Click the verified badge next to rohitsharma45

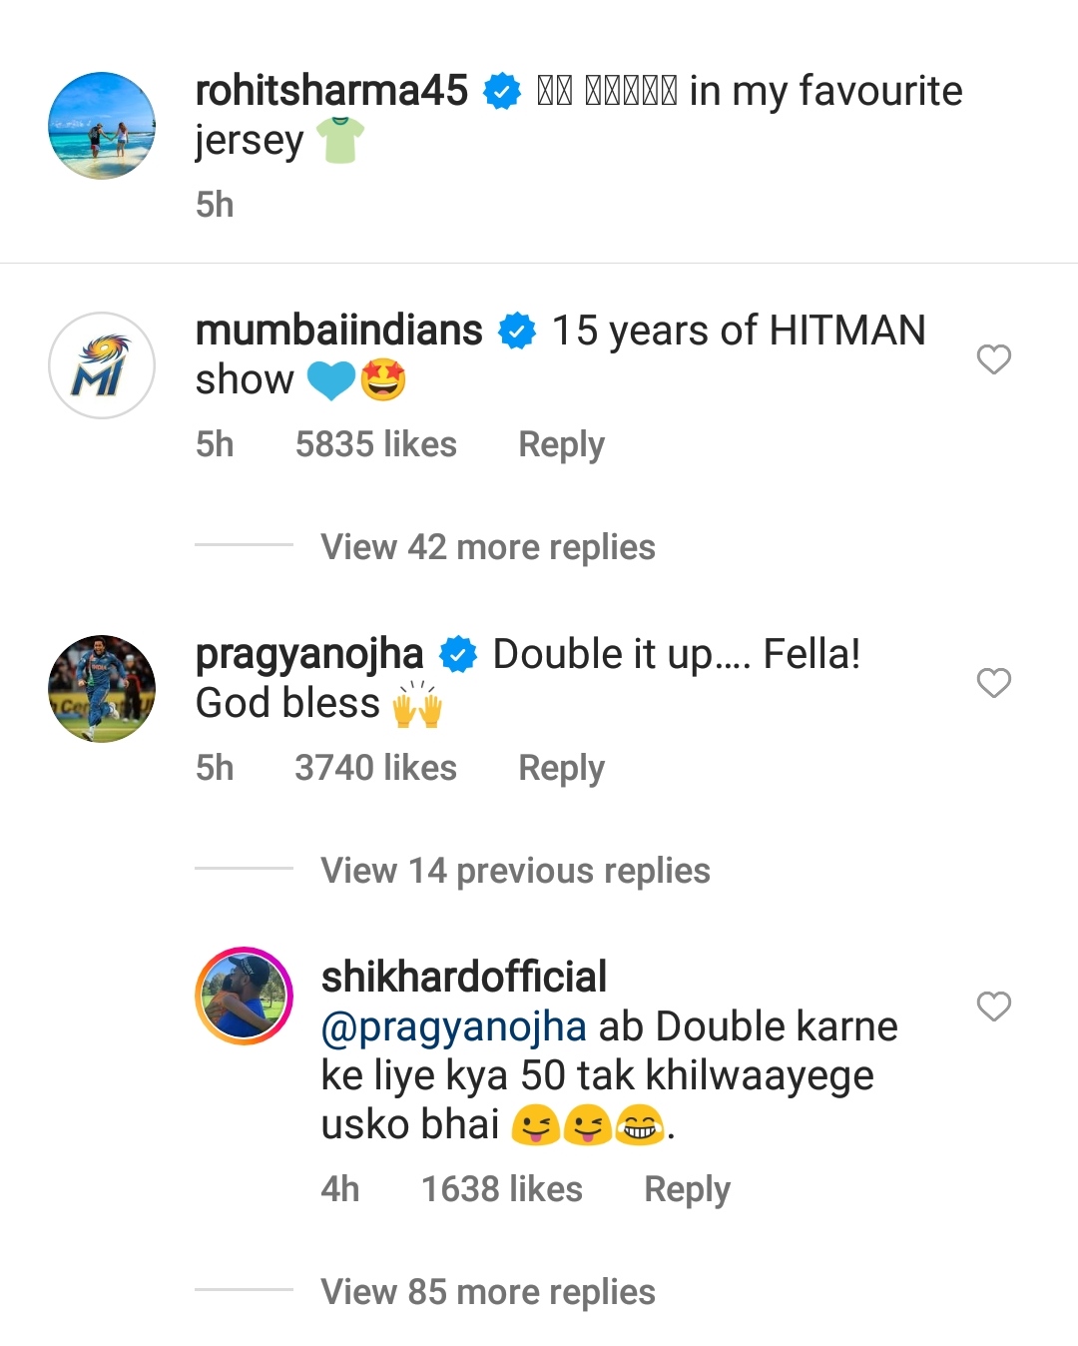(502, 92)
